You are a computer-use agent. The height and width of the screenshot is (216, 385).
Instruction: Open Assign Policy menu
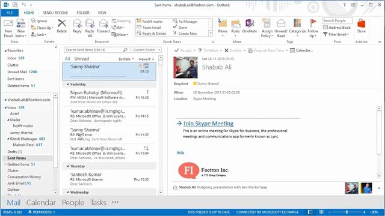pyautogui.click(x=267, y=29)
